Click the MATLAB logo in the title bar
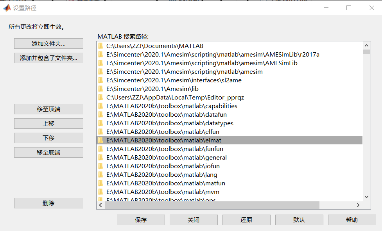382x231 pixels. click(6, 7)
